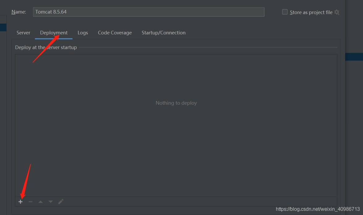Click the 'Store as project file' label text
Screen dimensions: 363x215
[x=311, y=12]
